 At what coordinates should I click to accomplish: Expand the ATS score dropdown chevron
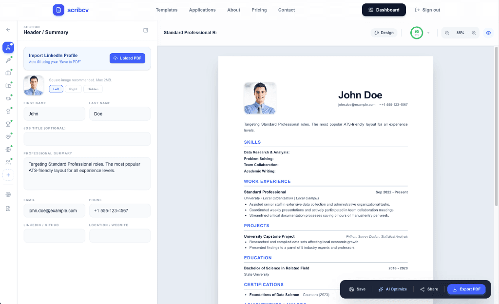(x=427, y=33)
